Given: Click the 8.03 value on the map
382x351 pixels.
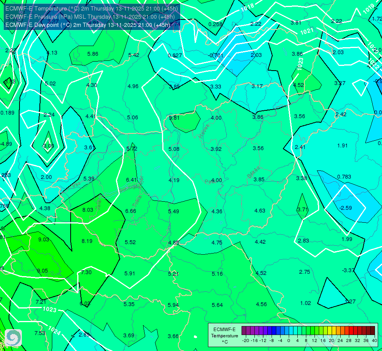Looking at the screenshot, I should (x=88, y=210).
